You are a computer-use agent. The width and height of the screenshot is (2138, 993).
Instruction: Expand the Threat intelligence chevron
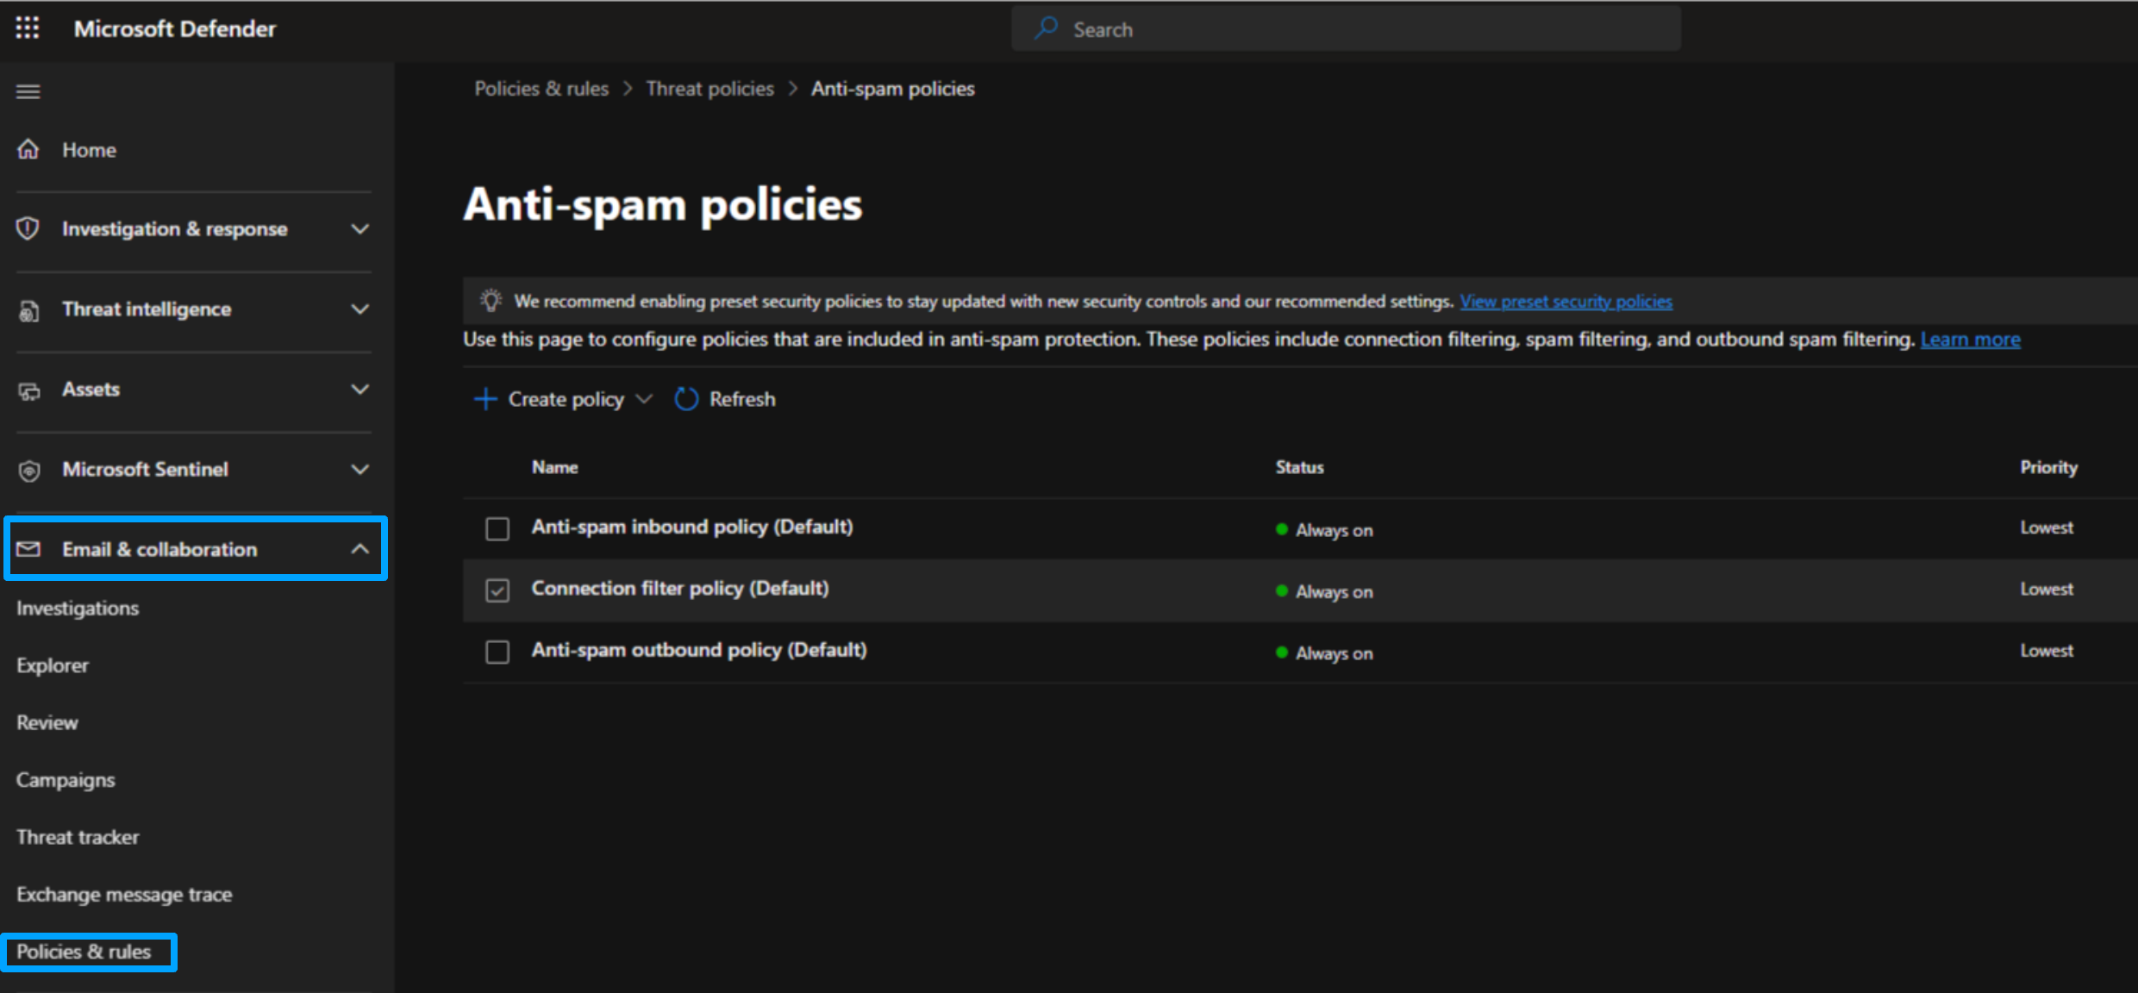tap(360, 309)
